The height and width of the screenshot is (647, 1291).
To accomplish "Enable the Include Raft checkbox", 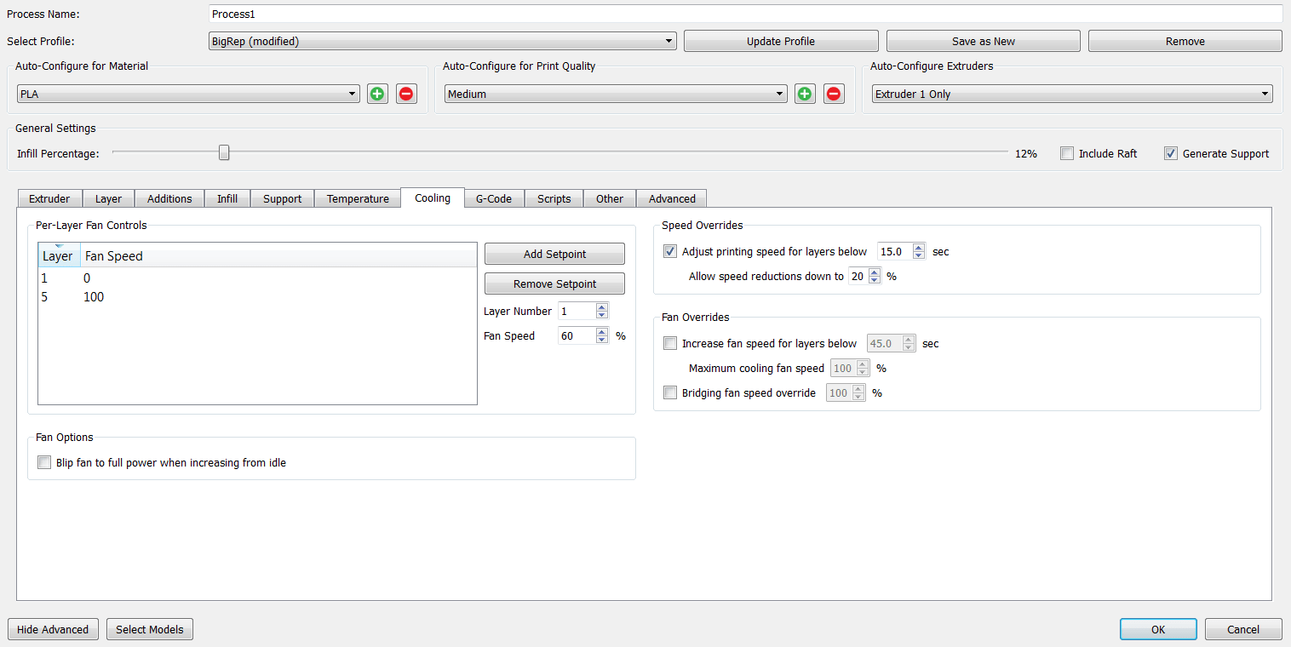I will click(1067, 153).
